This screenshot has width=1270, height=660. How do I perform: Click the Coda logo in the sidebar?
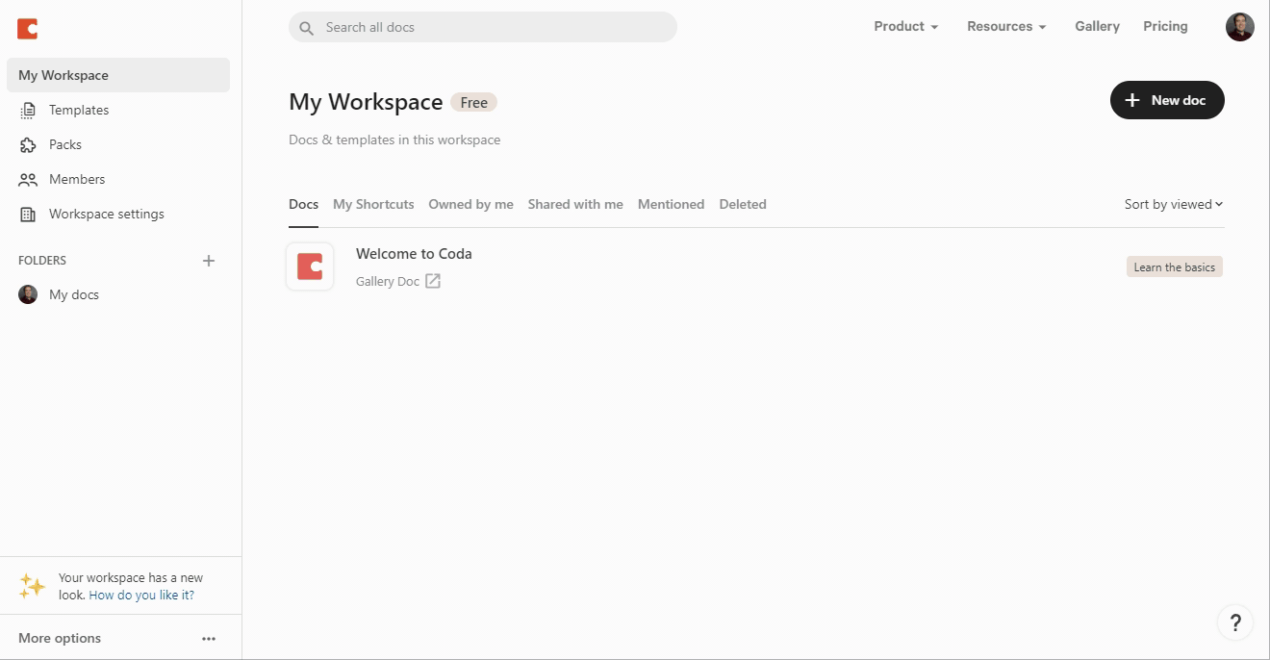coord(27,29)
